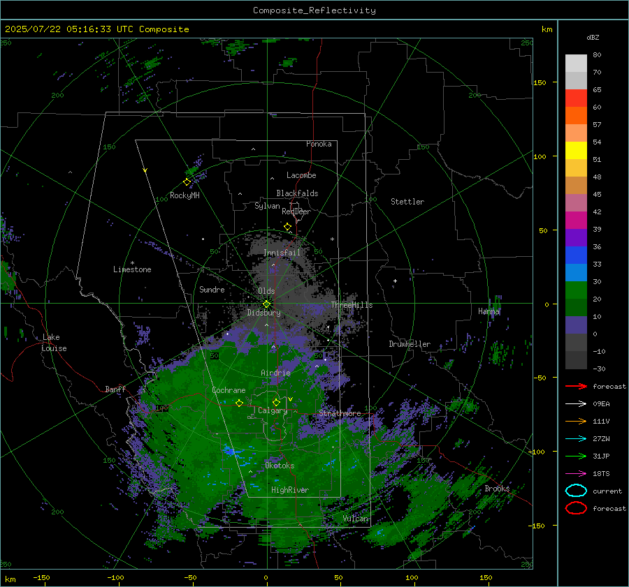Screen dimensions: 629x587
Task: Select the magenta 39-42 dBZ swatch
Action: 576,221
